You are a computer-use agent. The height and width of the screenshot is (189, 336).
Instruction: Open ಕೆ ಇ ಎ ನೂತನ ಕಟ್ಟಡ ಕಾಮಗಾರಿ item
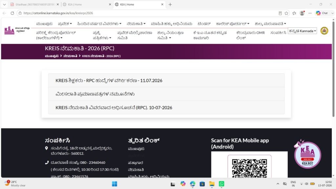[210, 35]
